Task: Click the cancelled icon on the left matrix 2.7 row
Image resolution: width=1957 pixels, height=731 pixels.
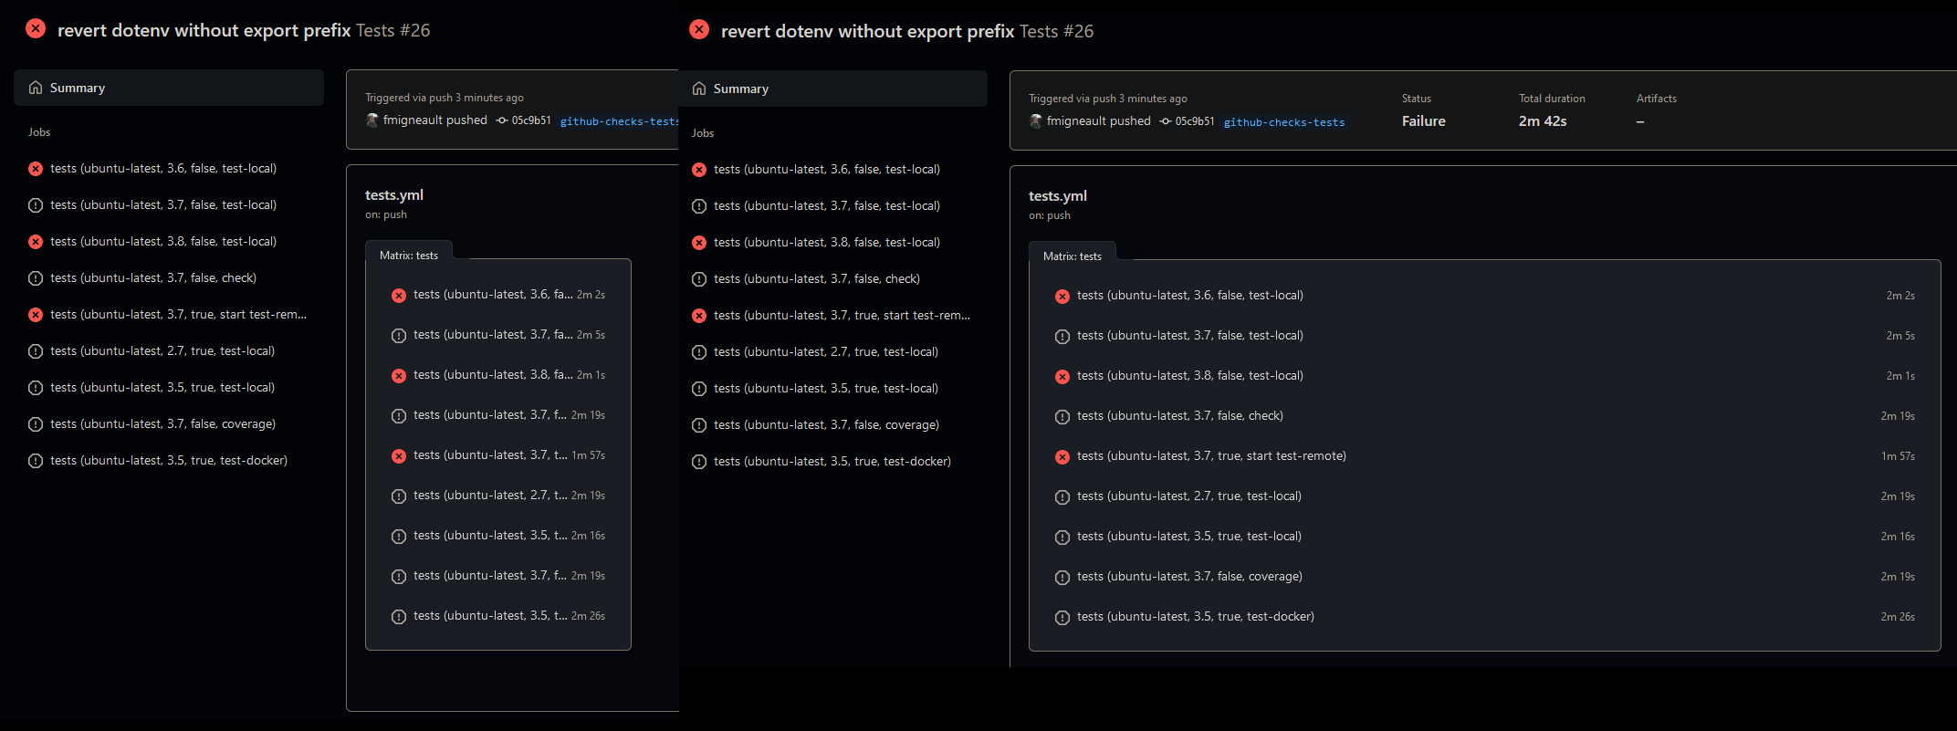Action: pos(399,496)
